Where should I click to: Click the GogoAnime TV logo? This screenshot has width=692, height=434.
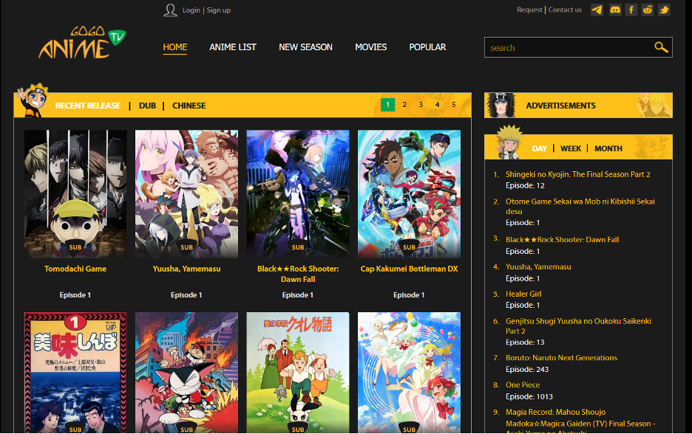pyautogui.click(x=82, y=44)
